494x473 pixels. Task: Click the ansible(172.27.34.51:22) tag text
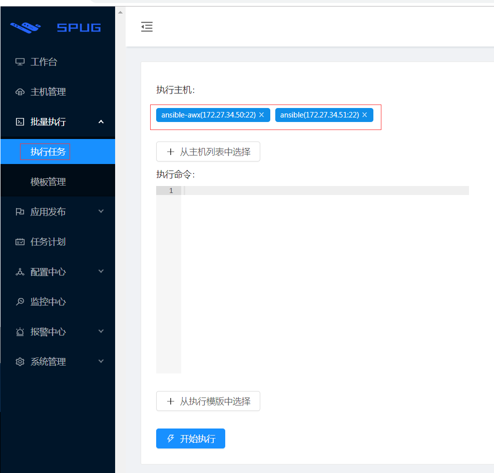[x=319, y=115]
